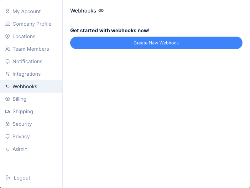Click the Security padlock icon

point(8,124)
